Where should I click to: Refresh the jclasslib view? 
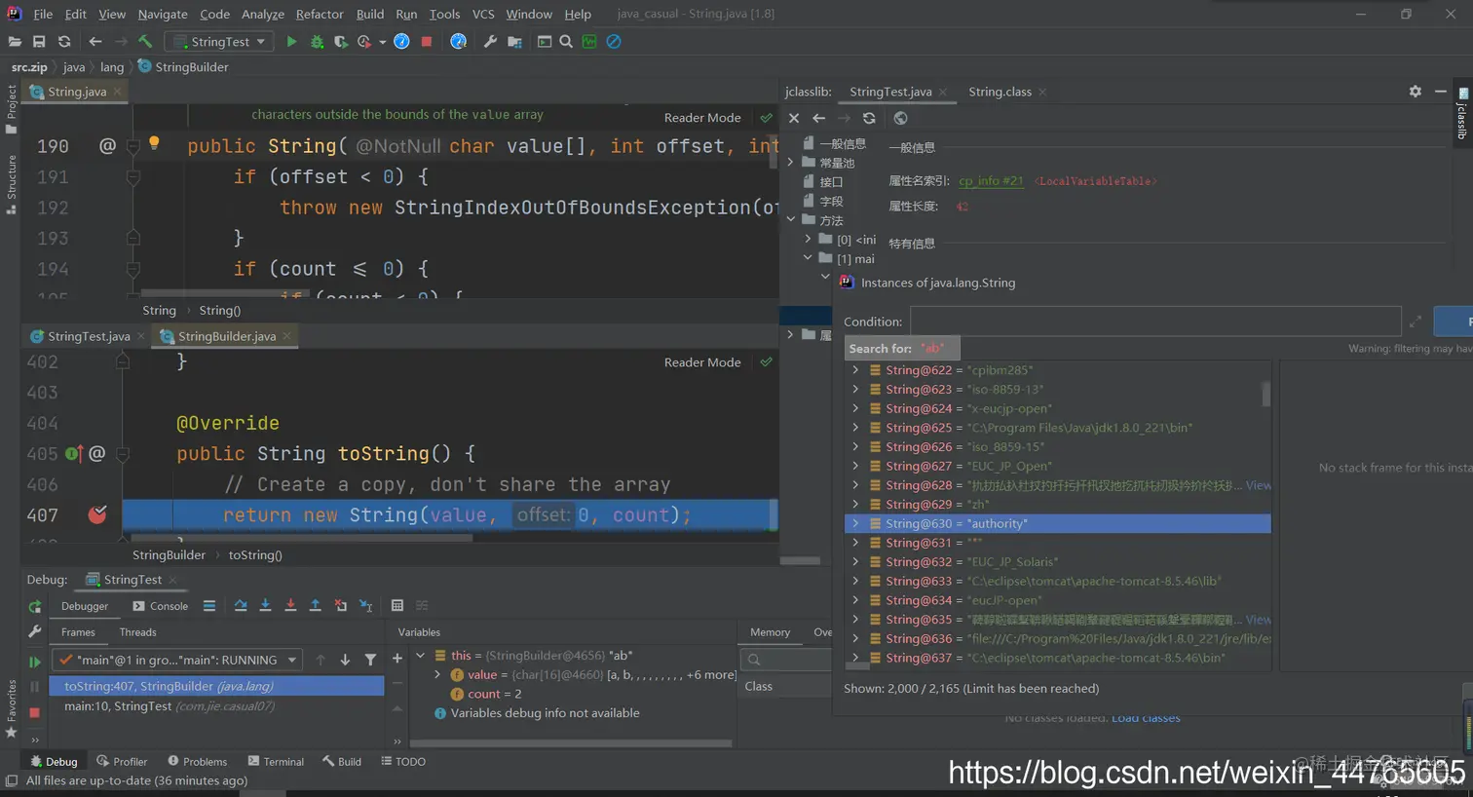pos(869,118)
